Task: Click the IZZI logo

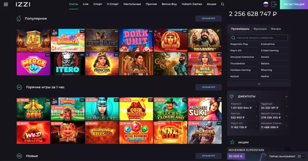Action: pyautogui.click(x=23, y=5)
